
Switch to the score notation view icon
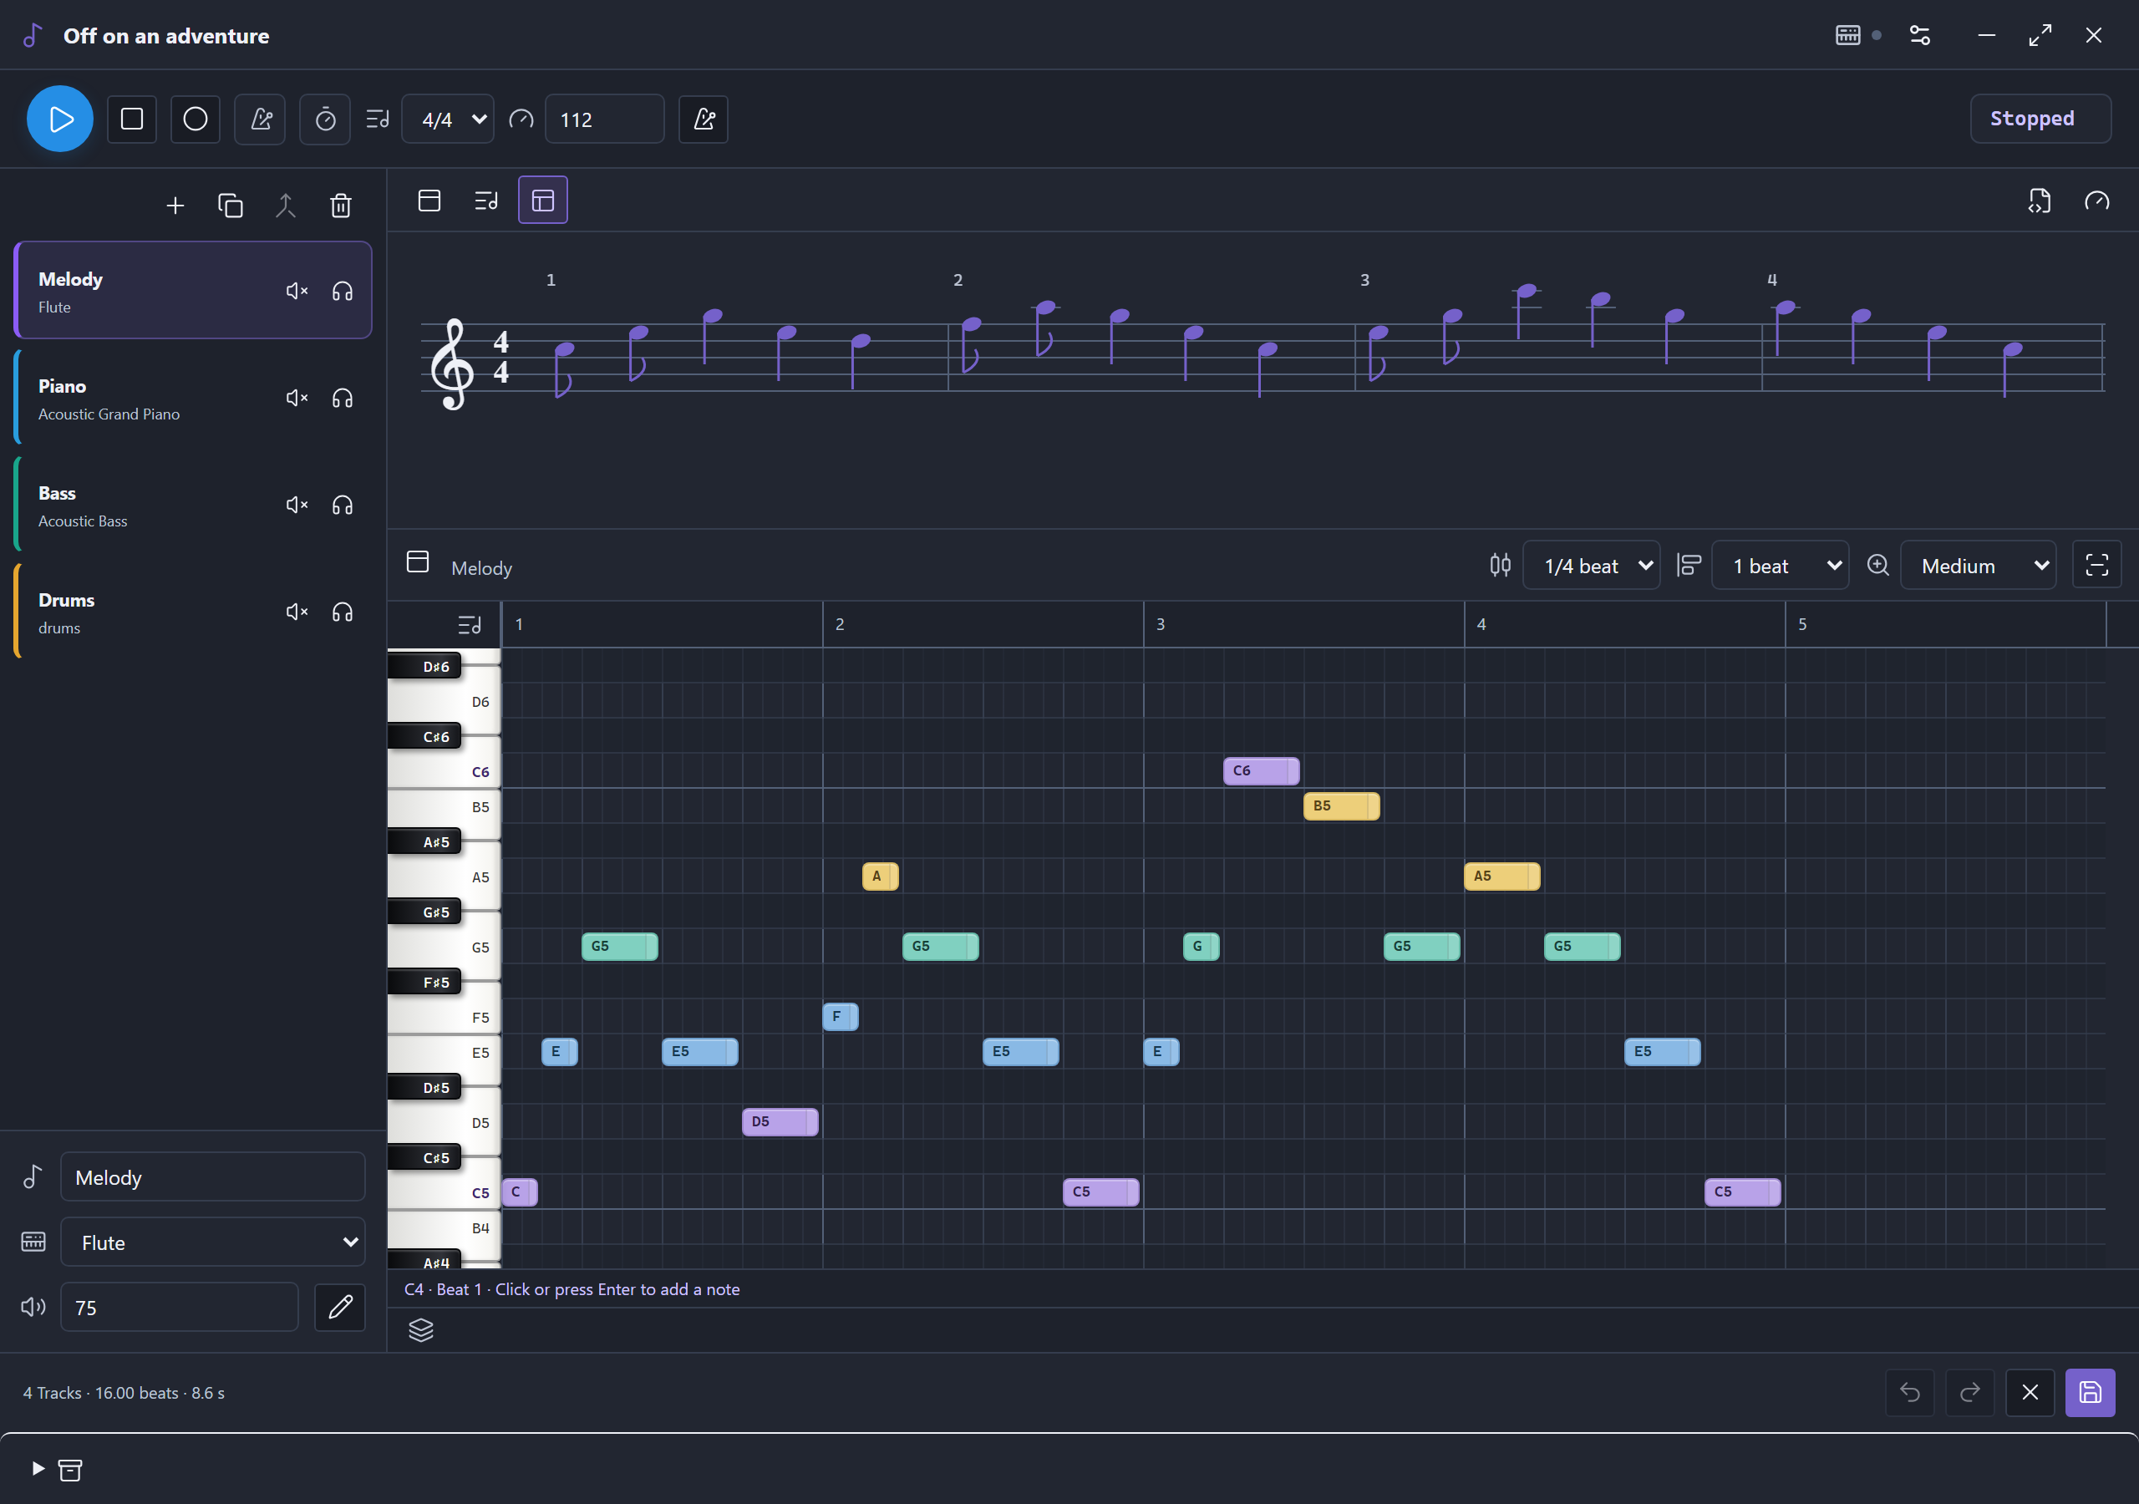click(486, 201)
